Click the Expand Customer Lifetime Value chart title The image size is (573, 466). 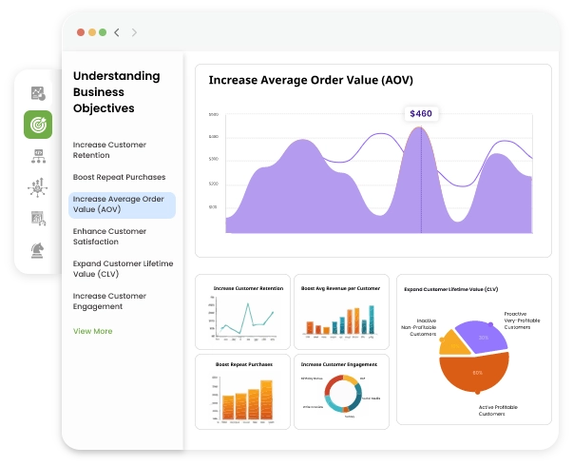point(451,289)
